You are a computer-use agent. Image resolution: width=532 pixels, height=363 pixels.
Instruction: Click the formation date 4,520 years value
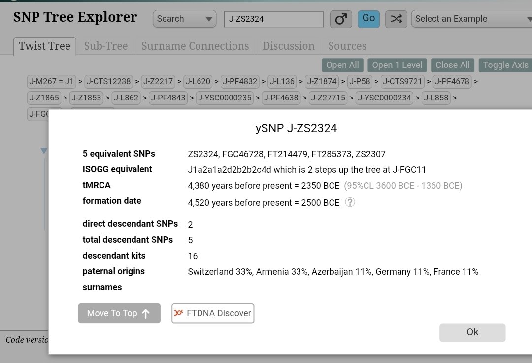click(x=264, y=203)
